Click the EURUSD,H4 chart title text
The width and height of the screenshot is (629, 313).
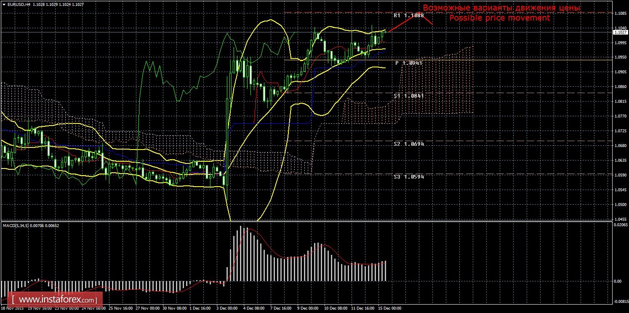click(19, 4)
